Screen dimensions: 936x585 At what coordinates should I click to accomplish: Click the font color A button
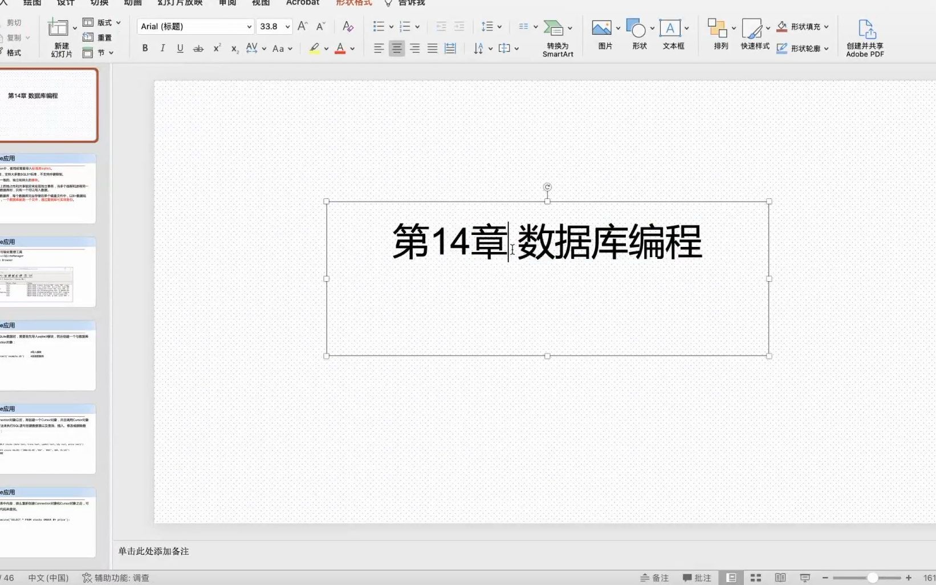(340, 48)
